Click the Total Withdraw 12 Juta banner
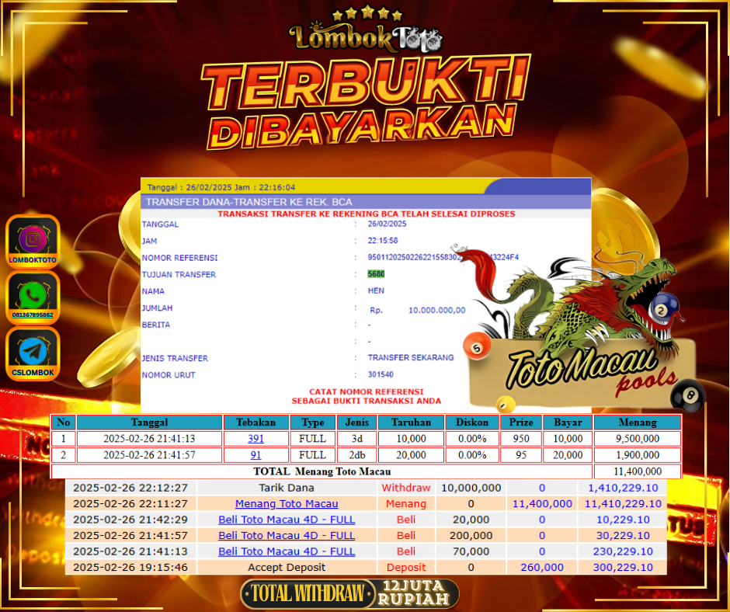 [349, 594]
